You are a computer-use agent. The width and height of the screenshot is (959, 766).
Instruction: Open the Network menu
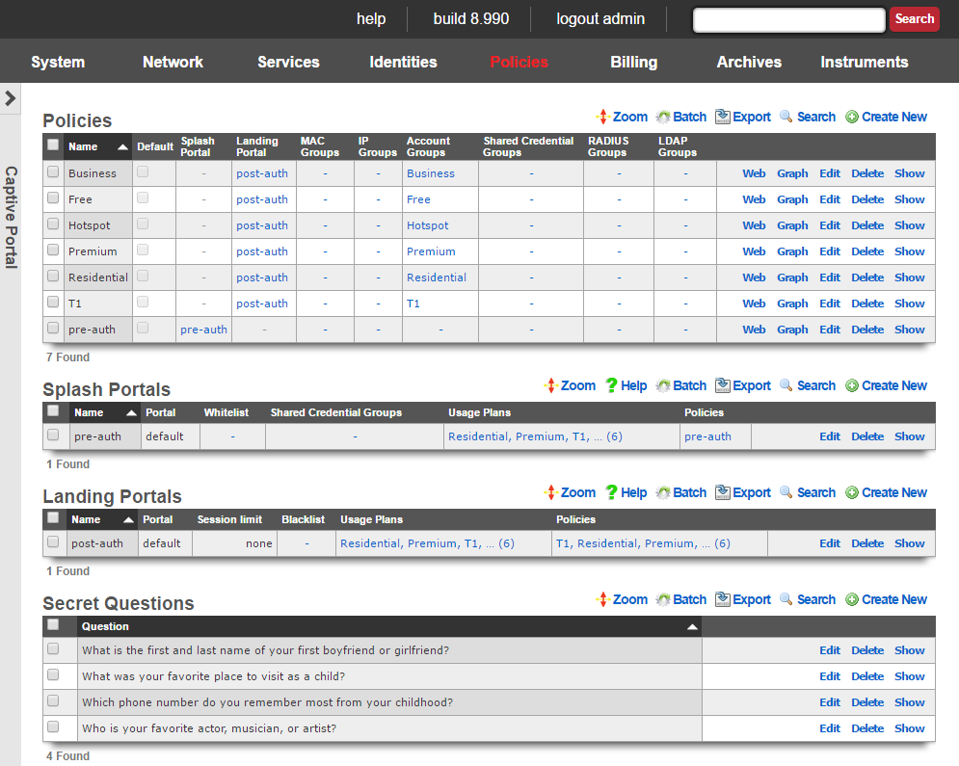click(x=173, y=62)
